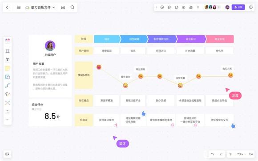
Task: Click the fit-to-screen icon
Action: 251,154
